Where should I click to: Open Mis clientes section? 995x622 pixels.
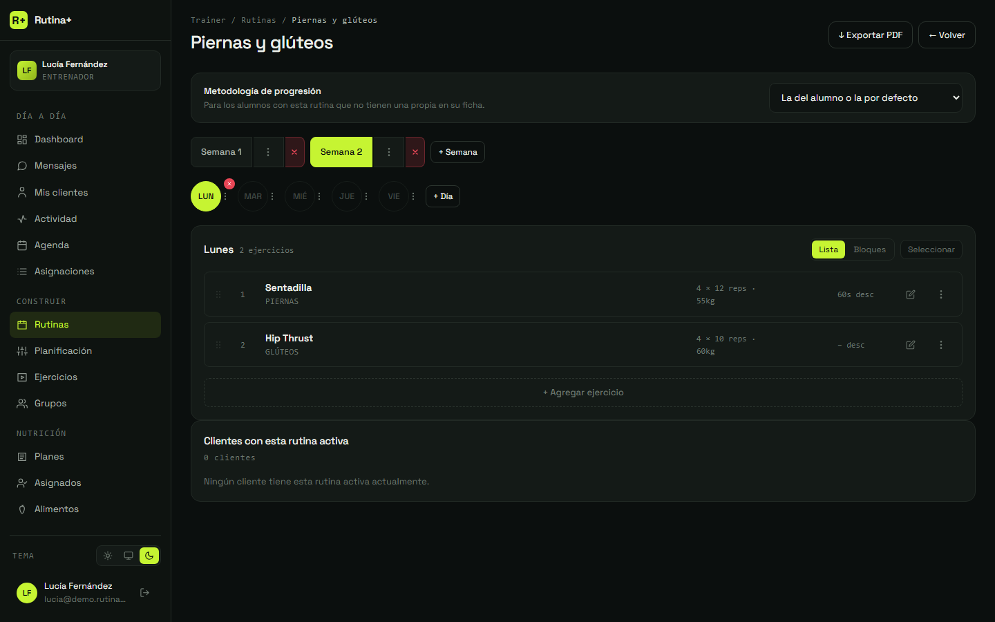[85, 193]
